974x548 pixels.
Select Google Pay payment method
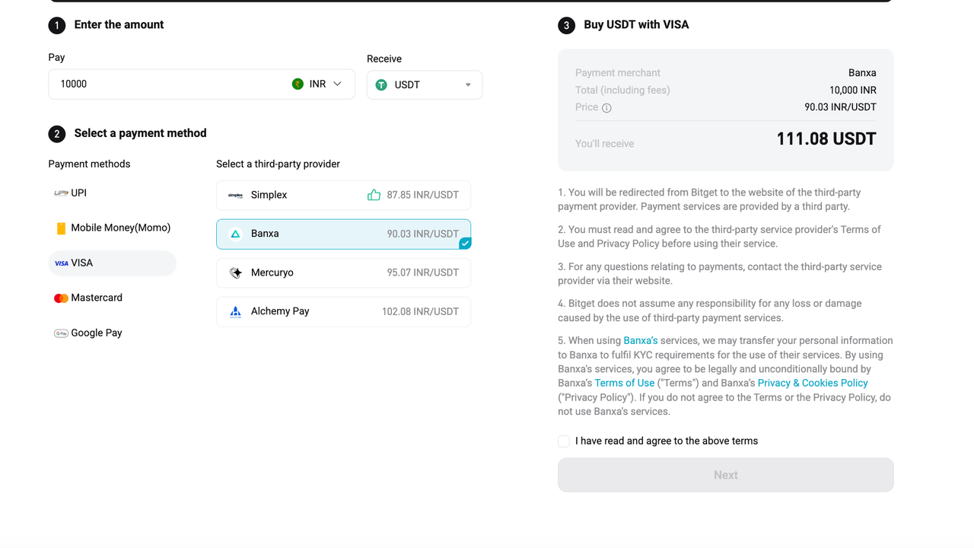pyautogui.click(x=113, y=333)
